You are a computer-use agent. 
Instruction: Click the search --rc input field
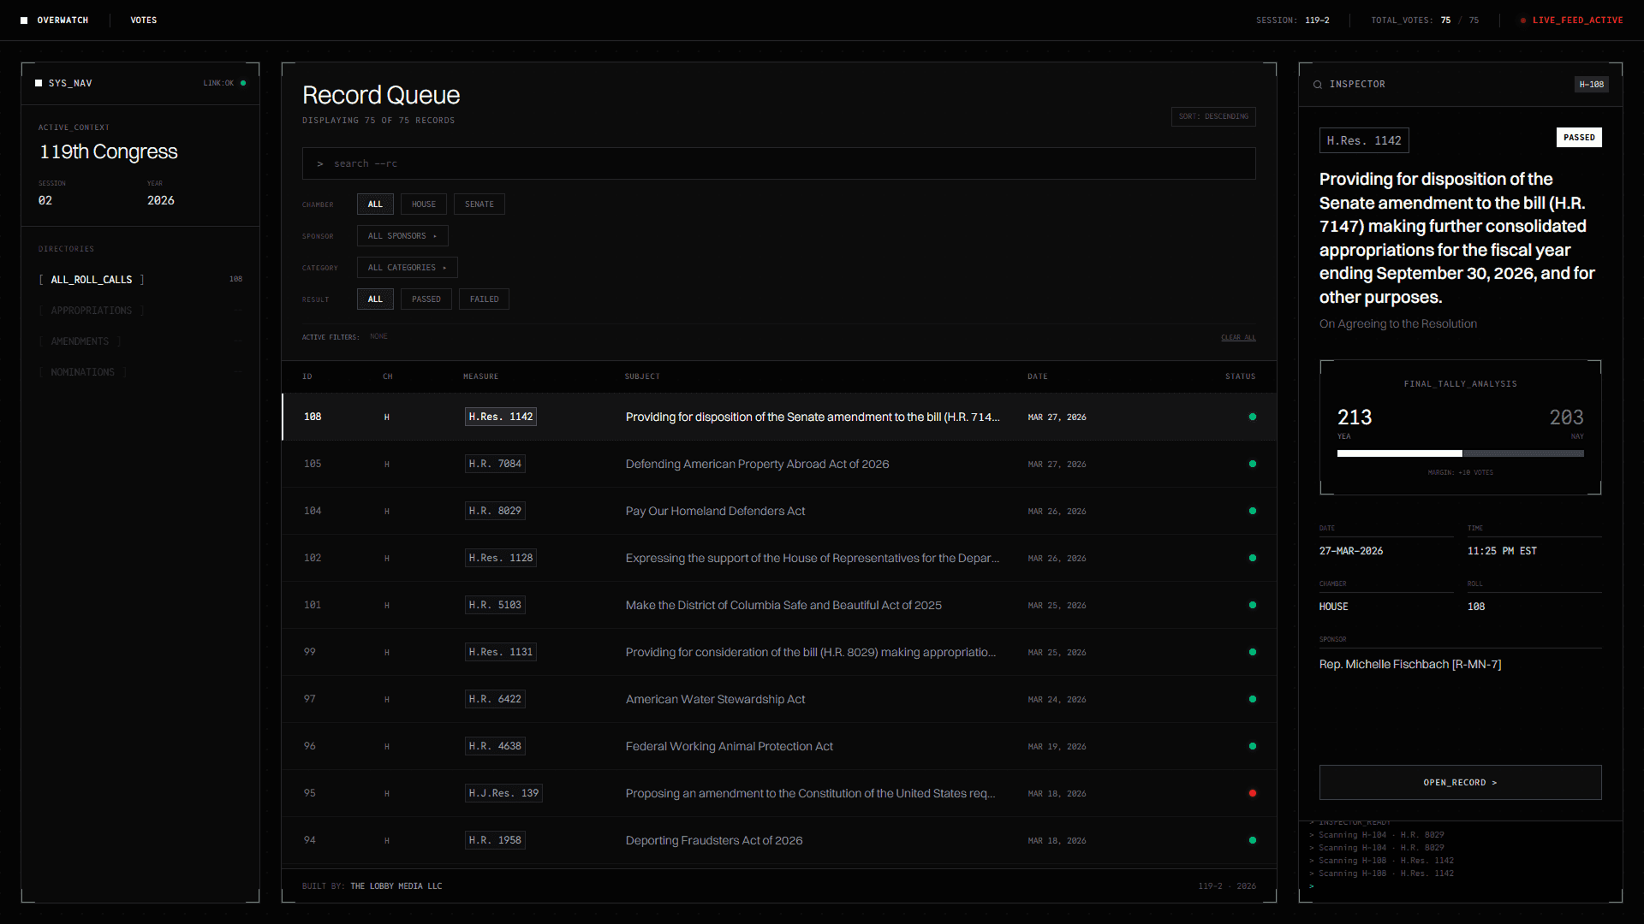point(778,163)
